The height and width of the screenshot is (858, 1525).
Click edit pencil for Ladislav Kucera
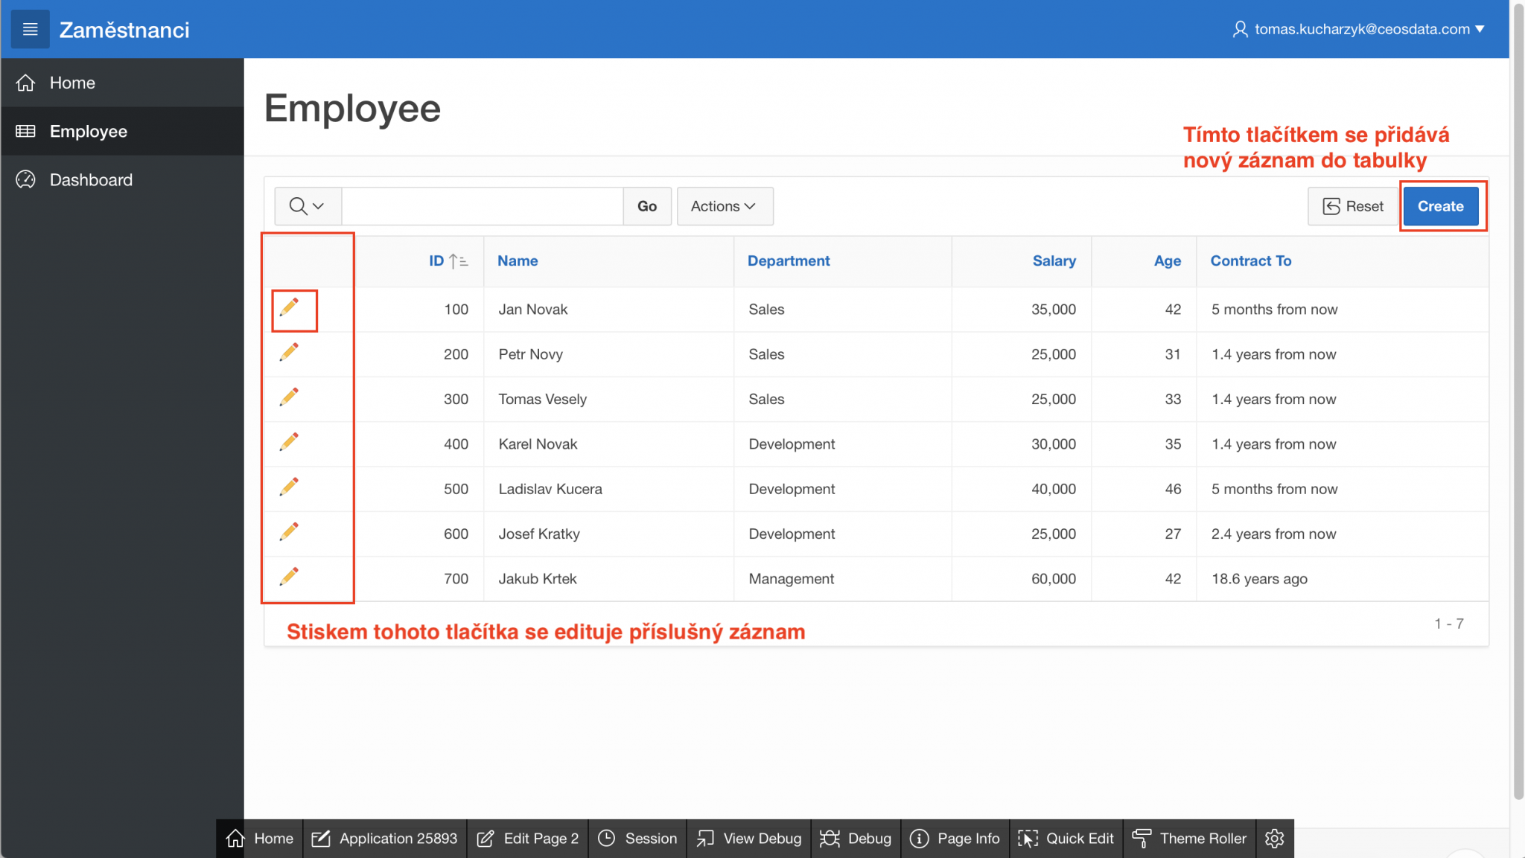[289, 487]
